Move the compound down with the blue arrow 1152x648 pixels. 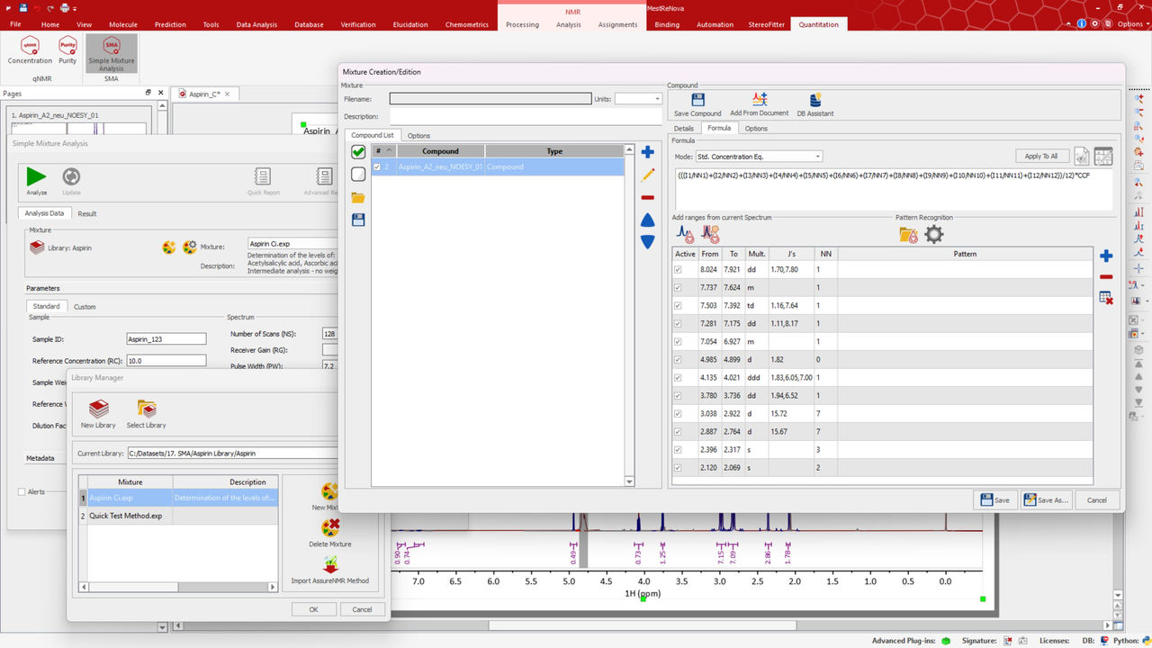click(x=647, y=242)
